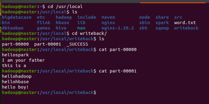The image size is (209, 104).
Task: Click the spark directory in listing
Action: (162, 23)
